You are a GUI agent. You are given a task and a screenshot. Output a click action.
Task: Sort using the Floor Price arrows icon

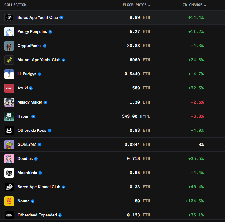tap(149, 5)
